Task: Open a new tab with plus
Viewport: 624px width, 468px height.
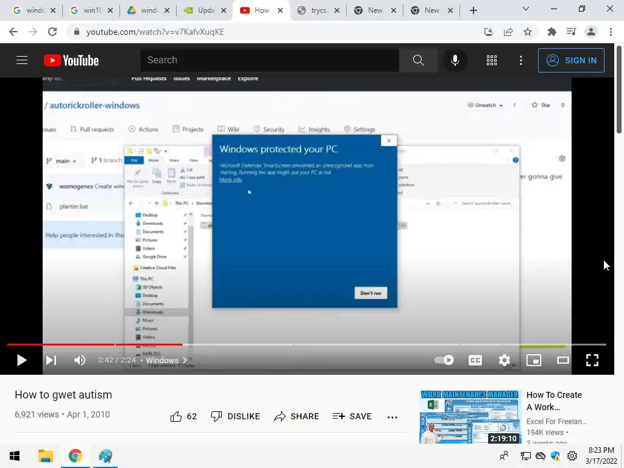Action: (473, 10)
